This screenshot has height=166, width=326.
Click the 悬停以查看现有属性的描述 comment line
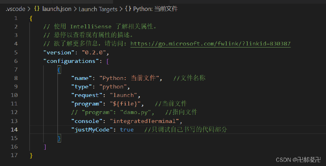(x=88, y=35)
